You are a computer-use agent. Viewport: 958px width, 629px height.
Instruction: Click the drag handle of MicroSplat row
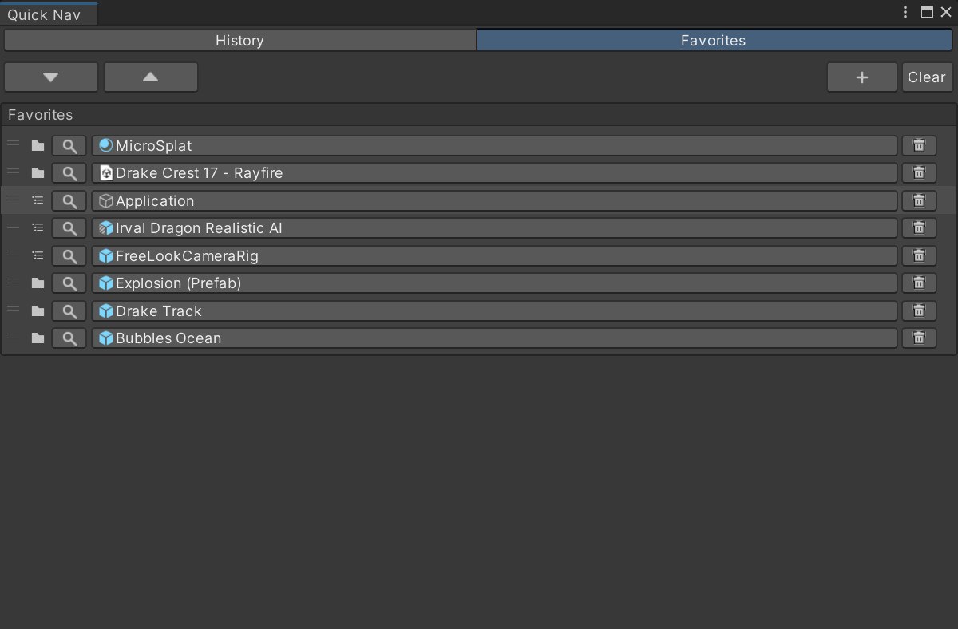coord(13,144)
